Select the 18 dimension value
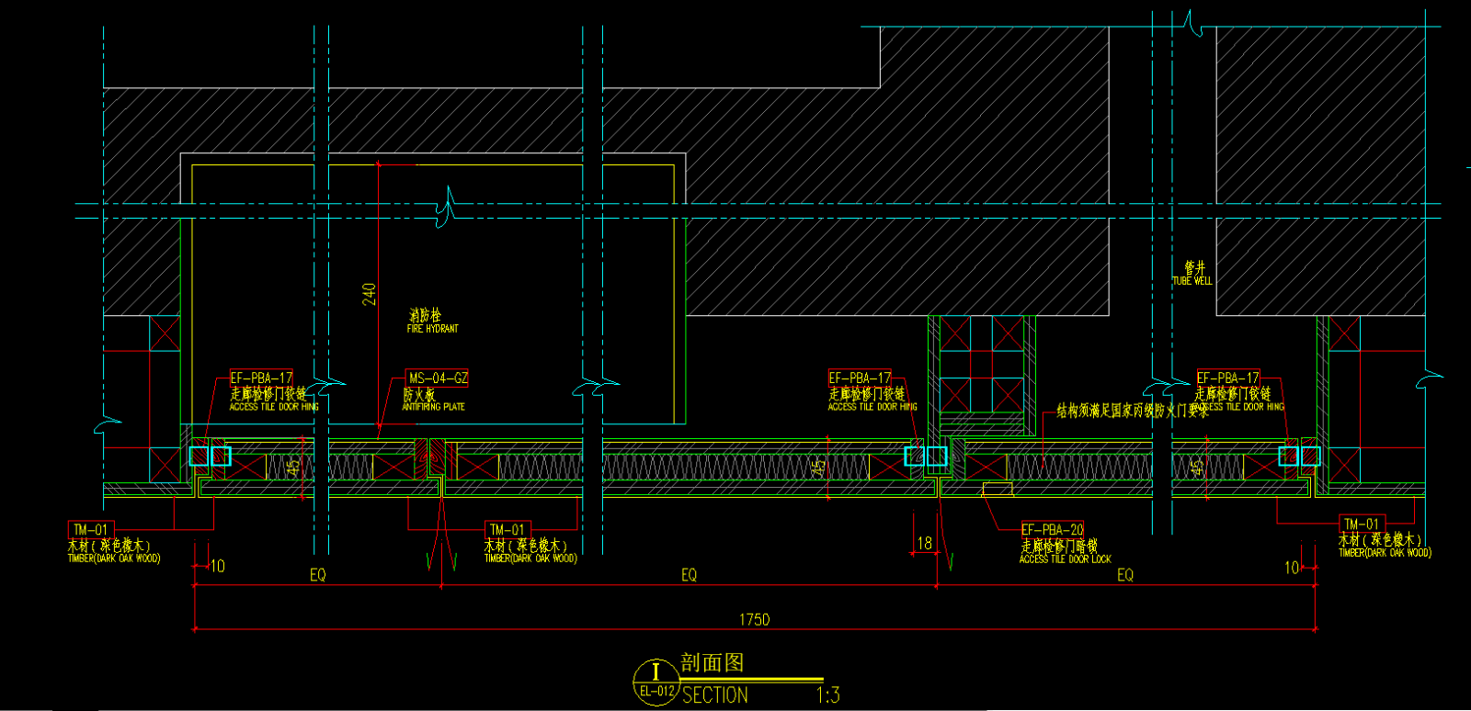Screen dimensions: 1471x711 [x=925, y=543]
